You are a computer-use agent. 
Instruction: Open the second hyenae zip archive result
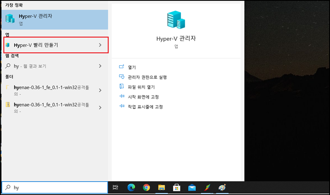55,108
